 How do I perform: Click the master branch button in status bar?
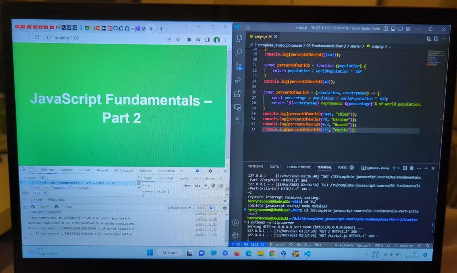click(278, 245)
